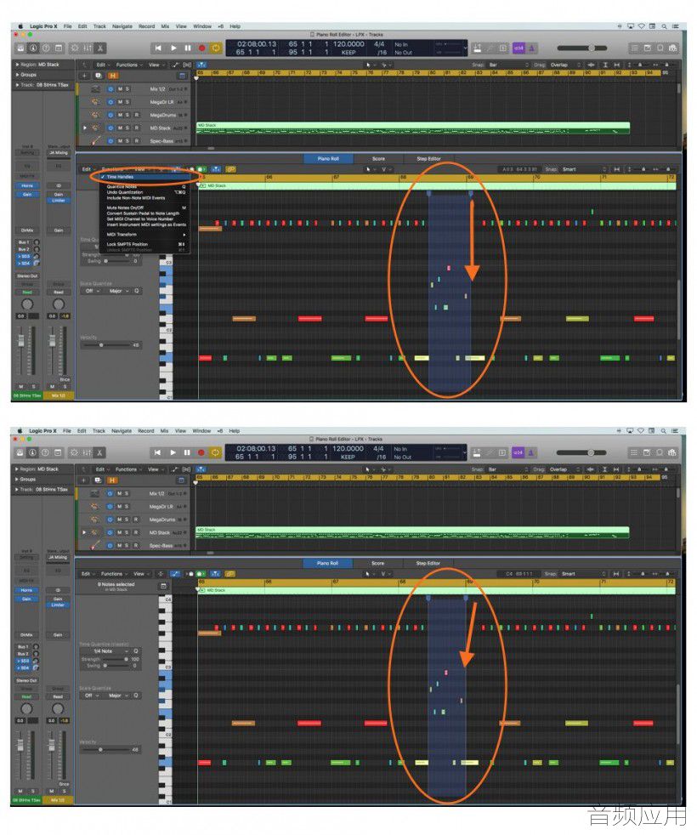697x835 pixels.
Task: Toggle the metronome in the top screenshot
Action: coord(531,48)
